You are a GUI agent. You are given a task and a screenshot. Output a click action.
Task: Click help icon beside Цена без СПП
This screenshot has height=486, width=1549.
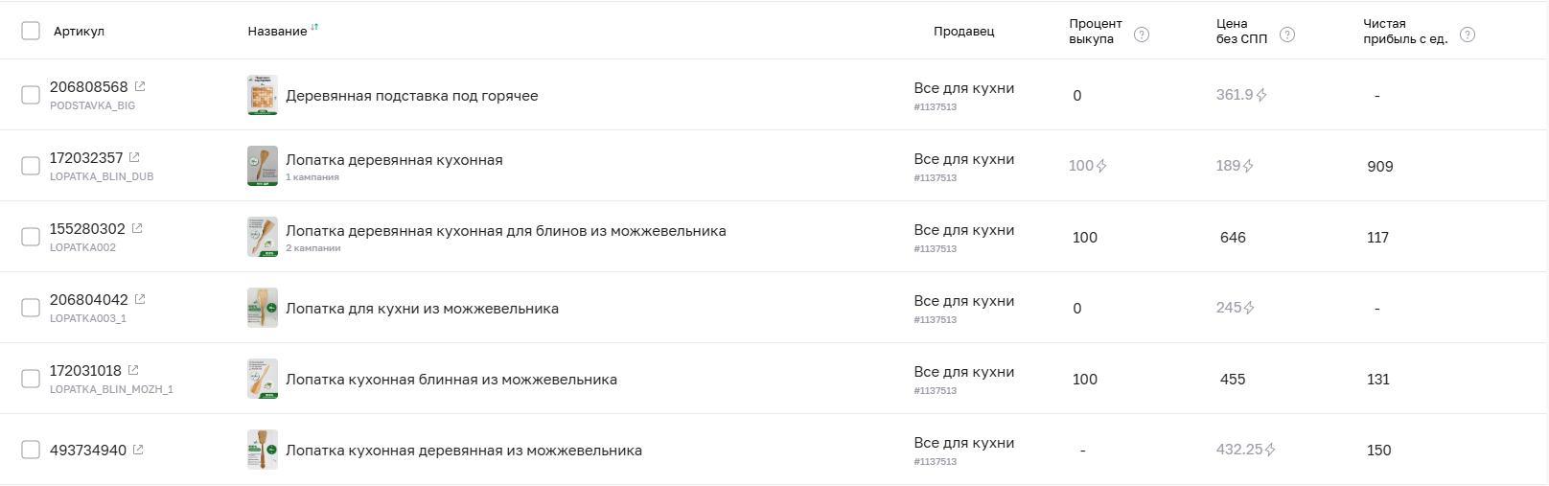1287,35
